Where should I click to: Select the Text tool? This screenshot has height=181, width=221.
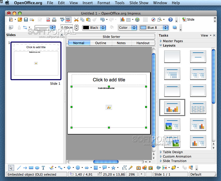(x=43, y=168)
